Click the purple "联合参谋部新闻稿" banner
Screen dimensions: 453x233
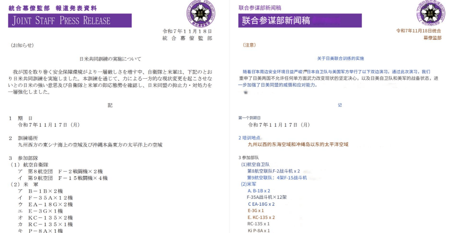pos(299,21)
